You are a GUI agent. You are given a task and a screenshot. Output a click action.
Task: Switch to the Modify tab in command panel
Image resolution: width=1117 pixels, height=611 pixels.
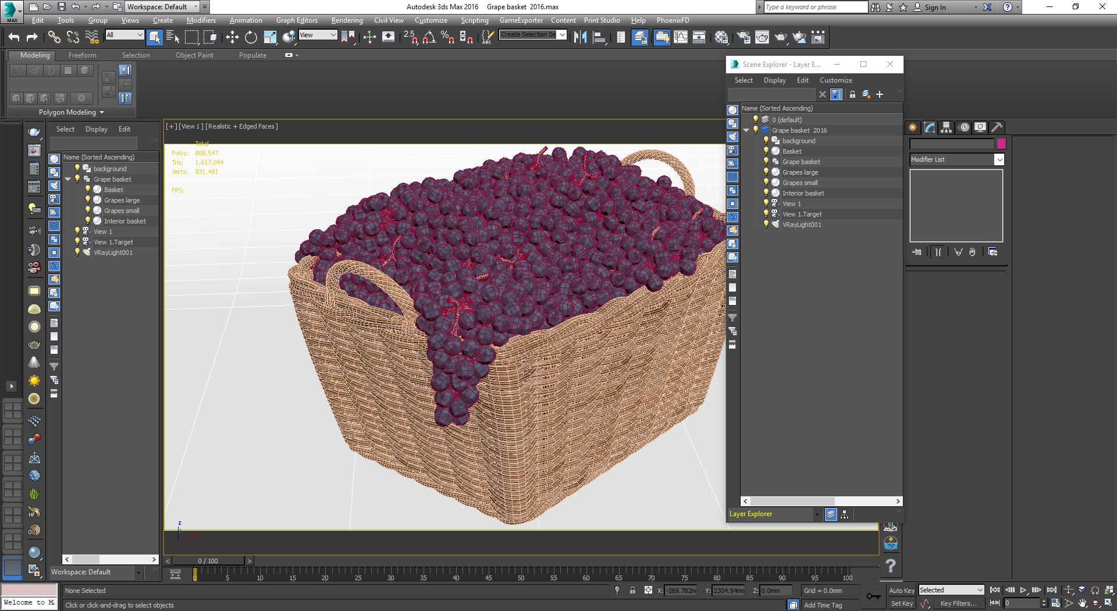click(x=930, y=127)
